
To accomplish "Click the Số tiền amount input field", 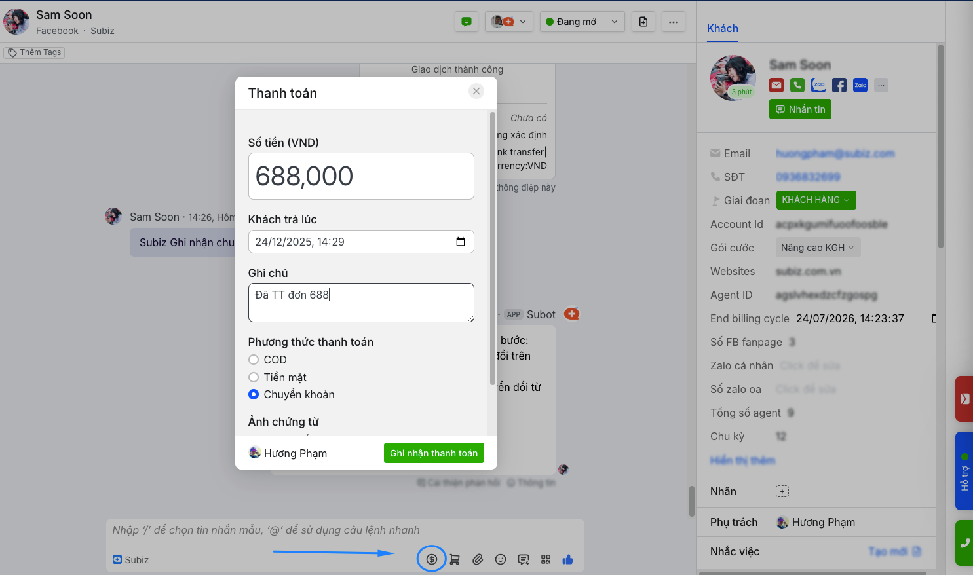I will coord(361,176).
